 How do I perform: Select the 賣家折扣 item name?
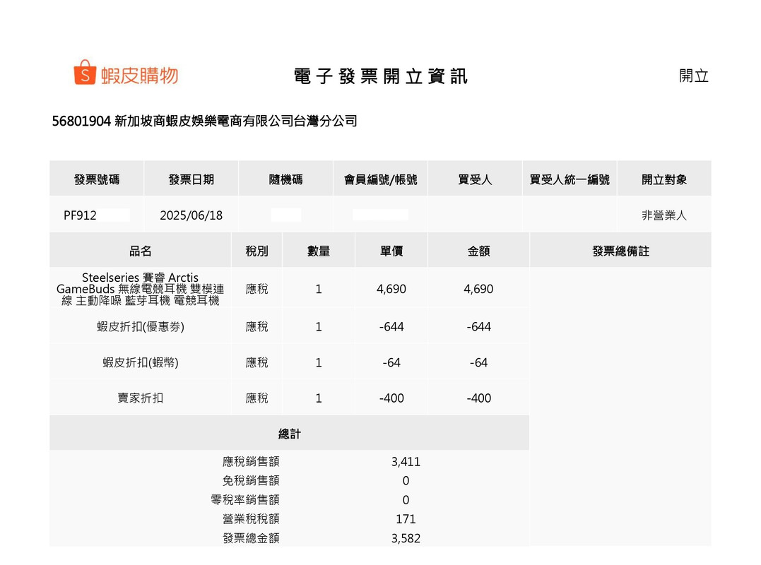141,398
